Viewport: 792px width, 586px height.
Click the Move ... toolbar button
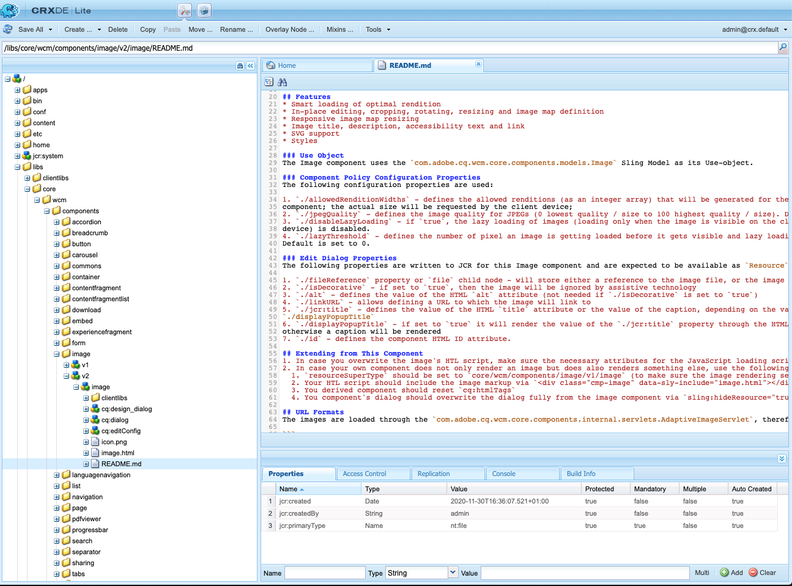pos(201,29)
